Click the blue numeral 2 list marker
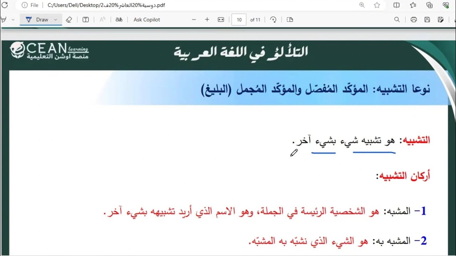 pyautogui.click(x=424, y=241)
